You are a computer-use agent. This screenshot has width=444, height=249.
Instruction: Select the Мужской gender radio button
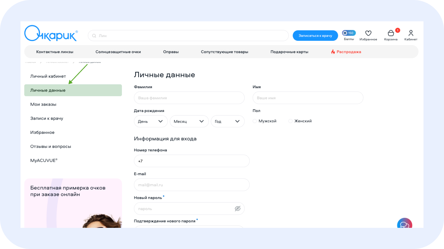coord(255,121)
